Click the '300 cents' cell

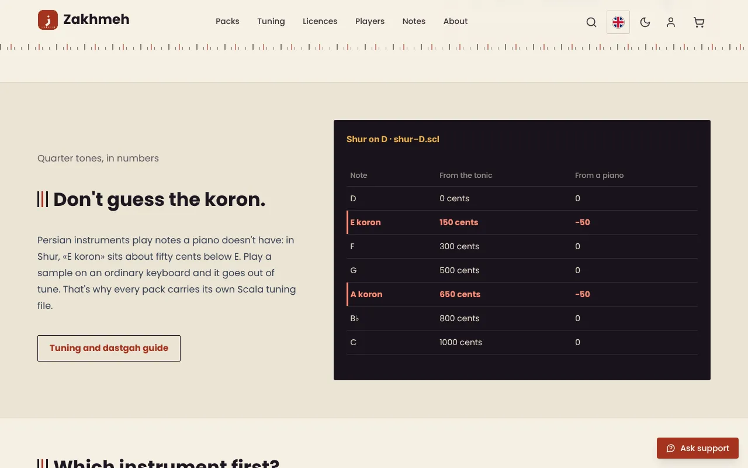(x=459, y=246)
